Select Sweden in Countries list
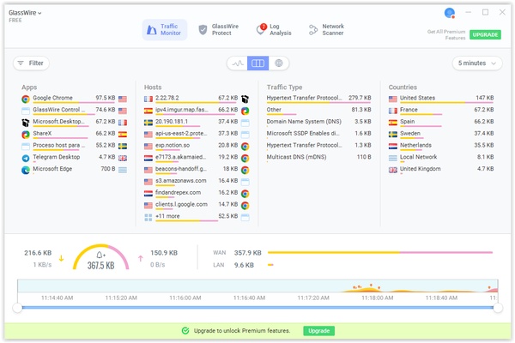Viewport: 515px width, 343px height. pyautogui.click(x=441, y=134)
